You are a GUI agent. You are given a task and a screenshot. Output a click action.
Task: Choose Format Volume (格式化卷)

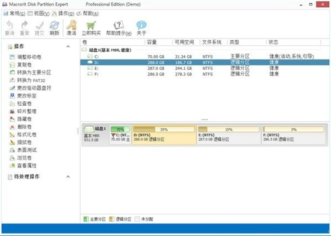[23, 135]
